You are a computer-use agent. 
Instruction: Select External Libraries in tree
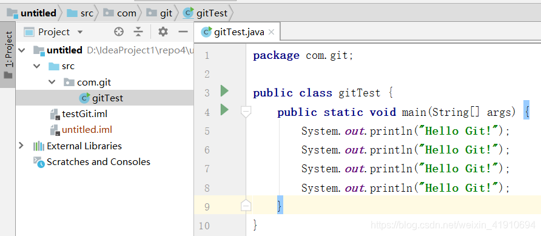(x=84, y=146)
